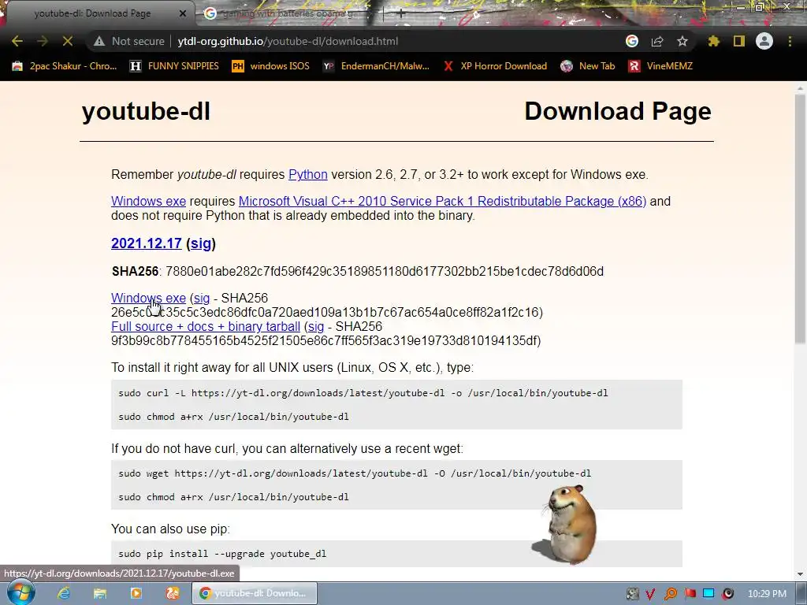The height and width of the screenshot is (605, 807).
Task: Open Windows Explorer folder from taskbar
Action: 100,593
